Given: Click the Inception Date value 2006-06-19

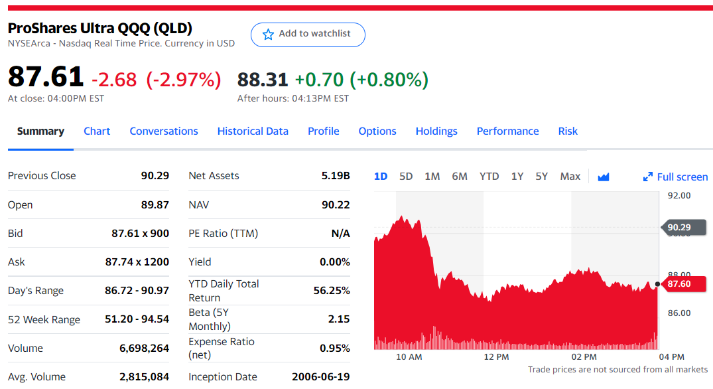Looking at the screenshot, I should pyautogui.click(x=320, y=376).
